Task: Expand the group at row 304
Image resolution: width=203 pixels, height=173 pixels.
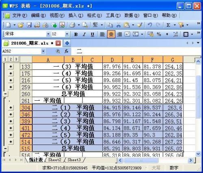Action: pos(11,108)
